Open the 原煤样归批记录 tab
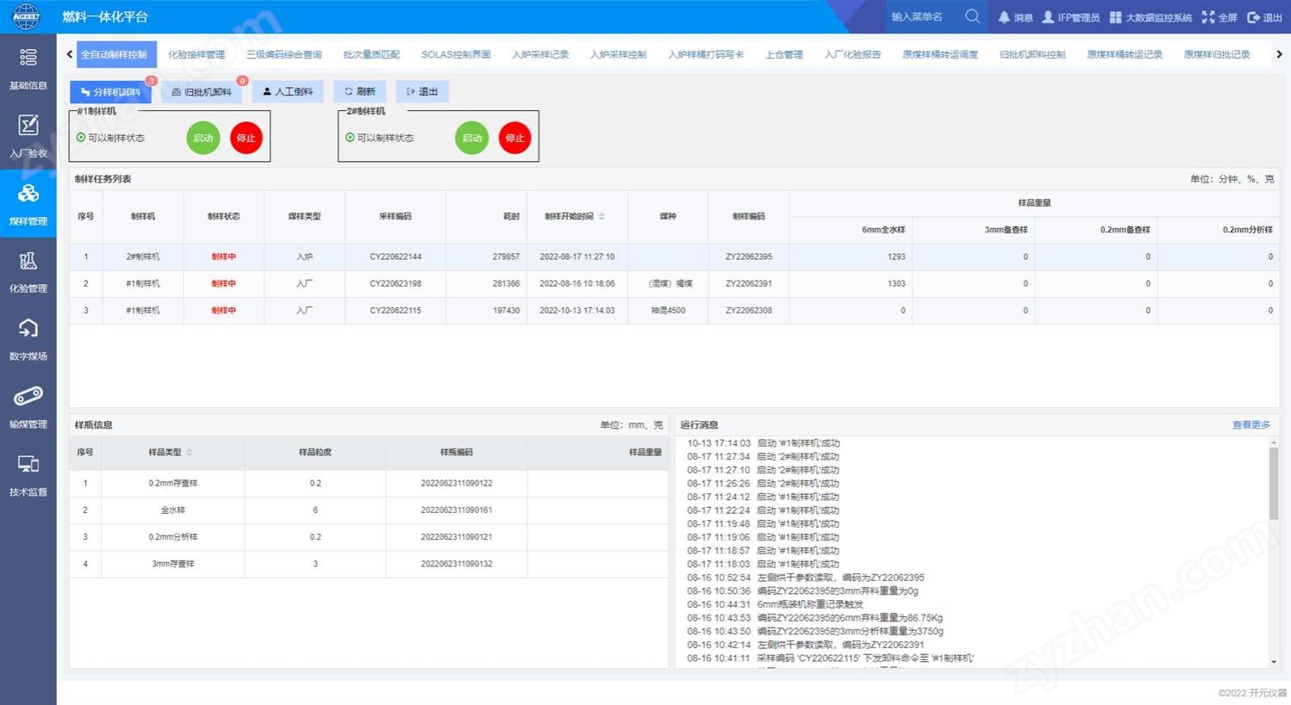 click(1217, 54)
